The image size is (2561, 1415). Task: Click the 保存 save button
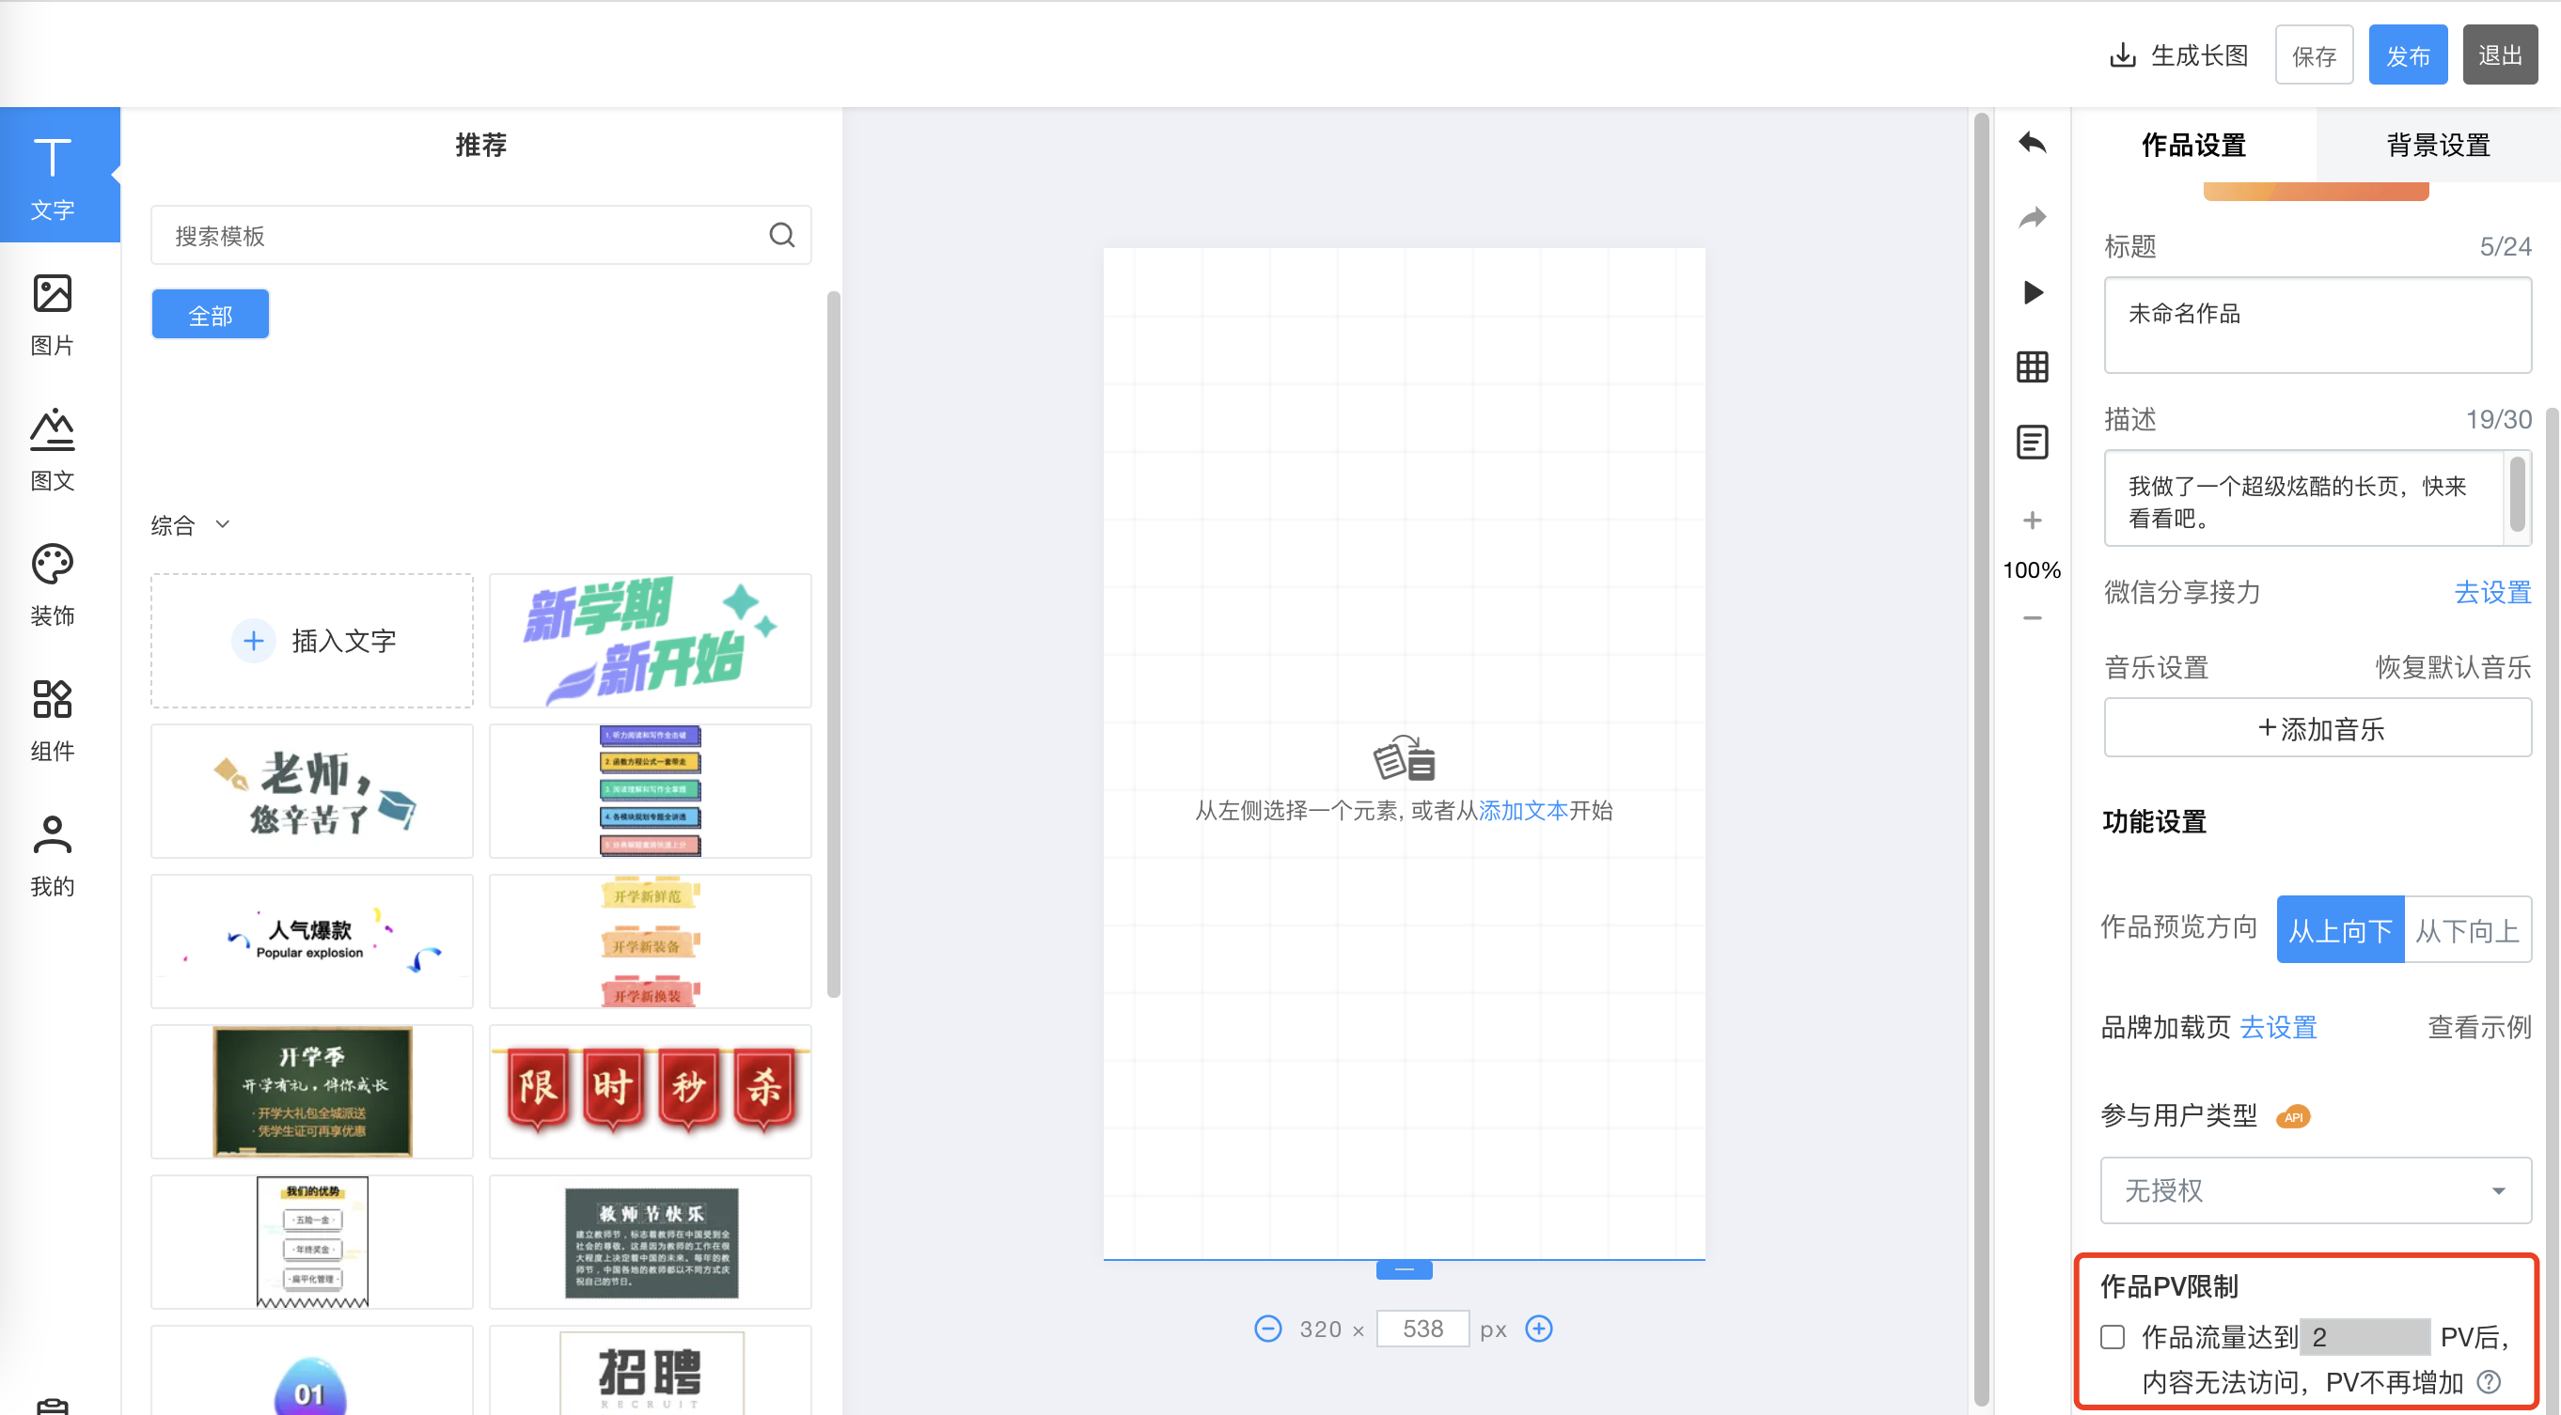2314,54
